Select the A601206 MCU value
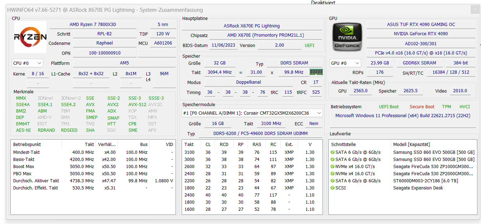 point(163,43)
